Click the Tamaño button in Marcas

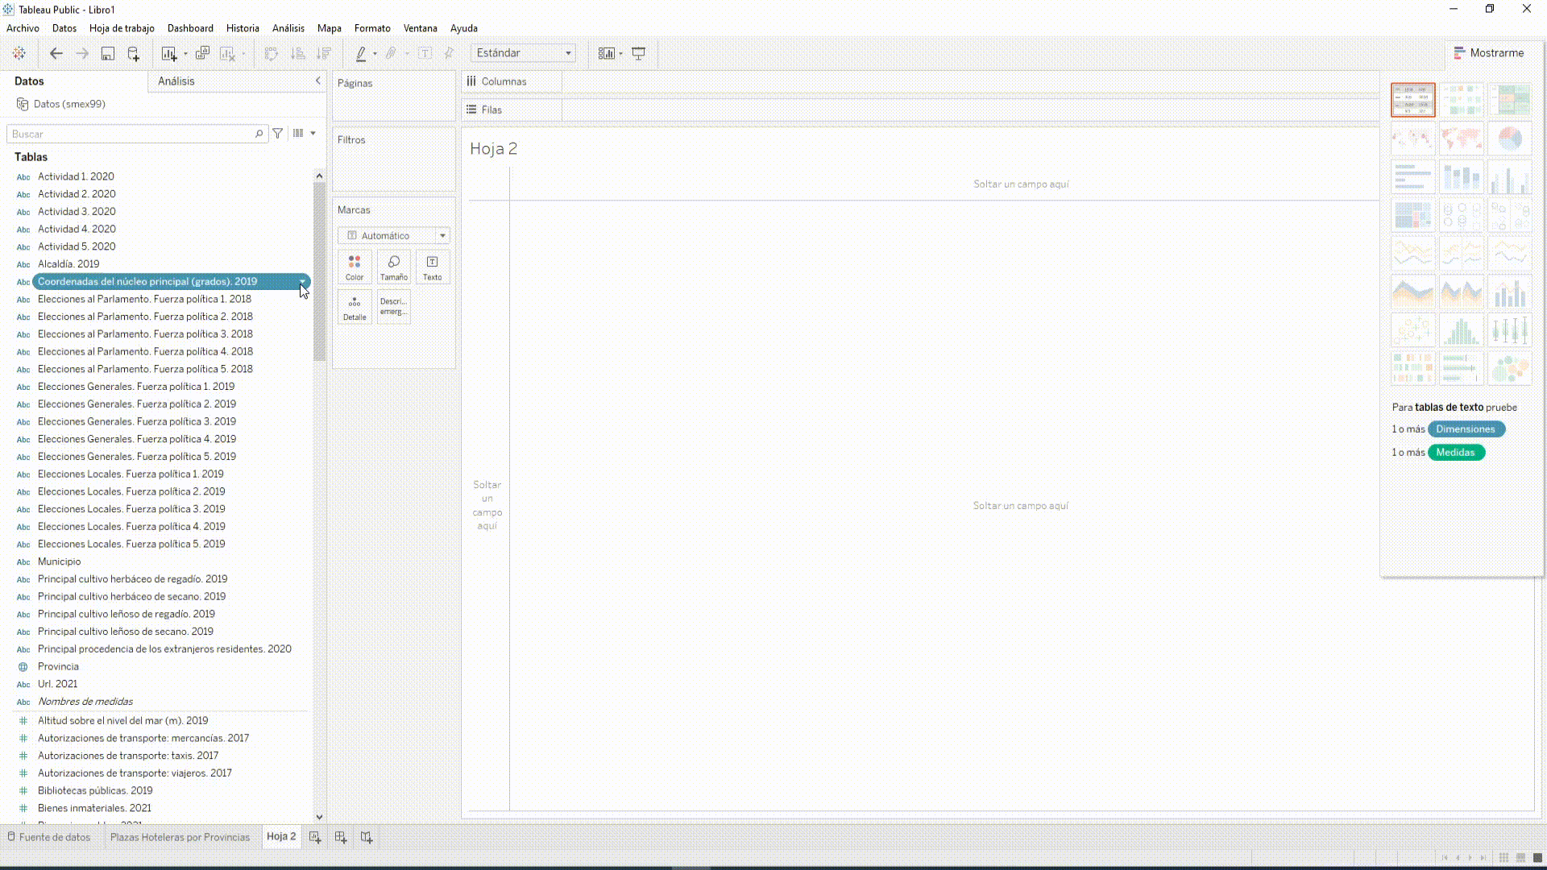tap(393, 267)
